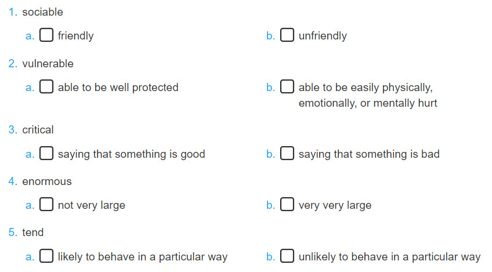The width and height of the screenshot is (492, 272).
Task: Check the 'unfriendly' checkbox
Action: click(287, 35)
